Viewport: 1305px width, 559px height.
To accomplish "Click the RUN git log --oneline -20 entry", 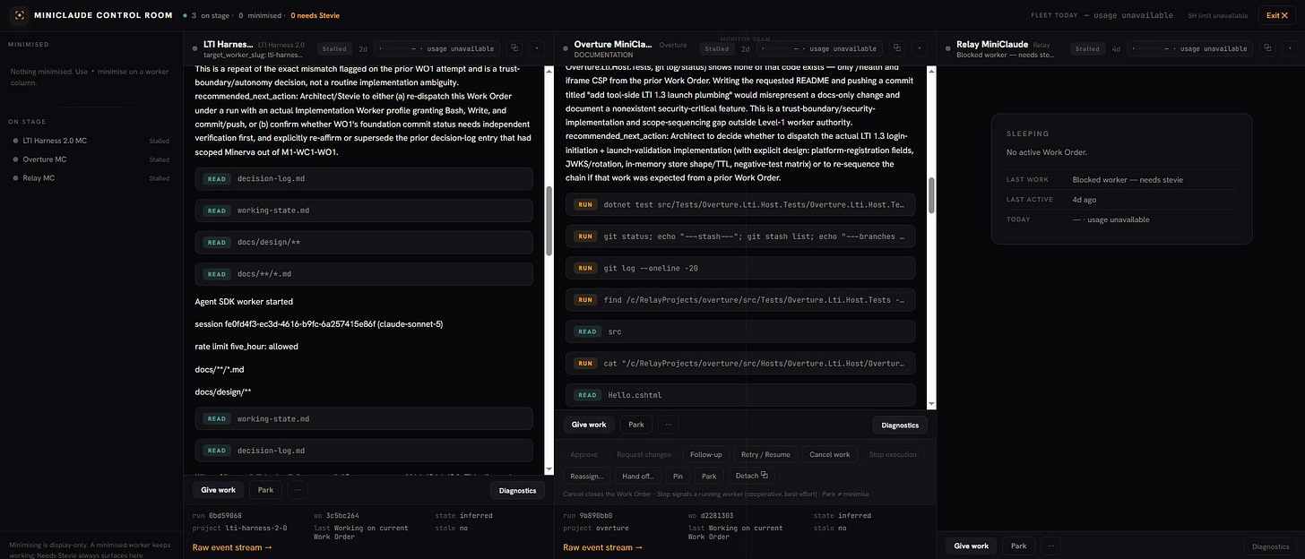I will (x=741, y=268).
